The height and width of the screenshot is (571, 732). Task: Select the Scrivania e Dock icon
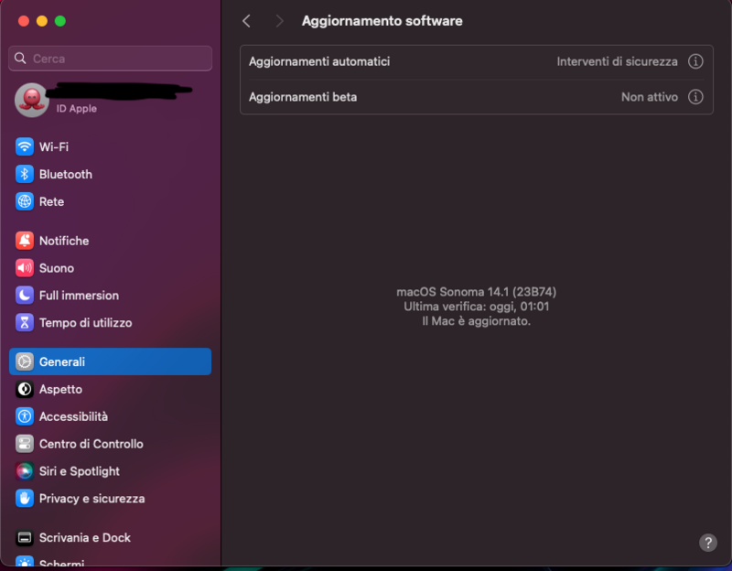pos(25,537)
